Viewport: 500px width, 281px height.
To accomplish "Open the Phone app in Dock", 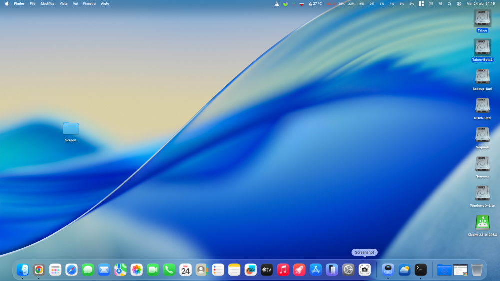I will click(x=169, y=270).
